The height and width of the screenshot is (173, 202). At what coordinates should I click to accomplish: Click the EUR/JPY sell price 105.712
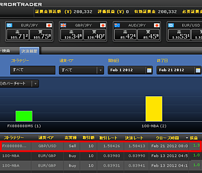[x=18, y=35]
